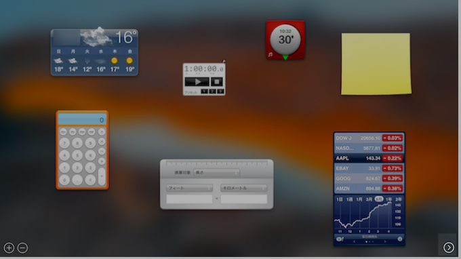Switch stock chart to 1年 range

(388, 199)
